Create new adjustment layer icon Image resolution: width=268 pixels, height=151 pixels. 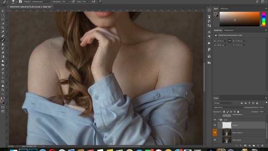250,146
